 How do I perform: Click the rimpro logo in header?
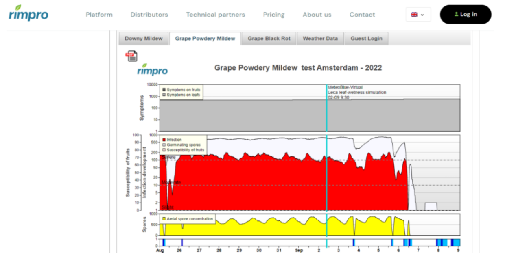pyautogui.click(x=28, y=13)
